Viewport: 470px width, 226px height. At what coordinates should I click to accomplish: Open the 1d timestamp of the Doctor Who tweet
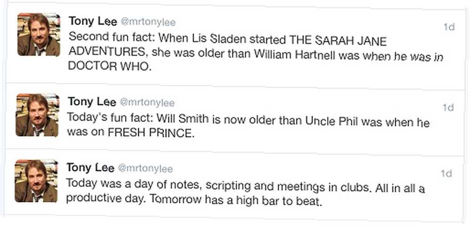[449, 27]
